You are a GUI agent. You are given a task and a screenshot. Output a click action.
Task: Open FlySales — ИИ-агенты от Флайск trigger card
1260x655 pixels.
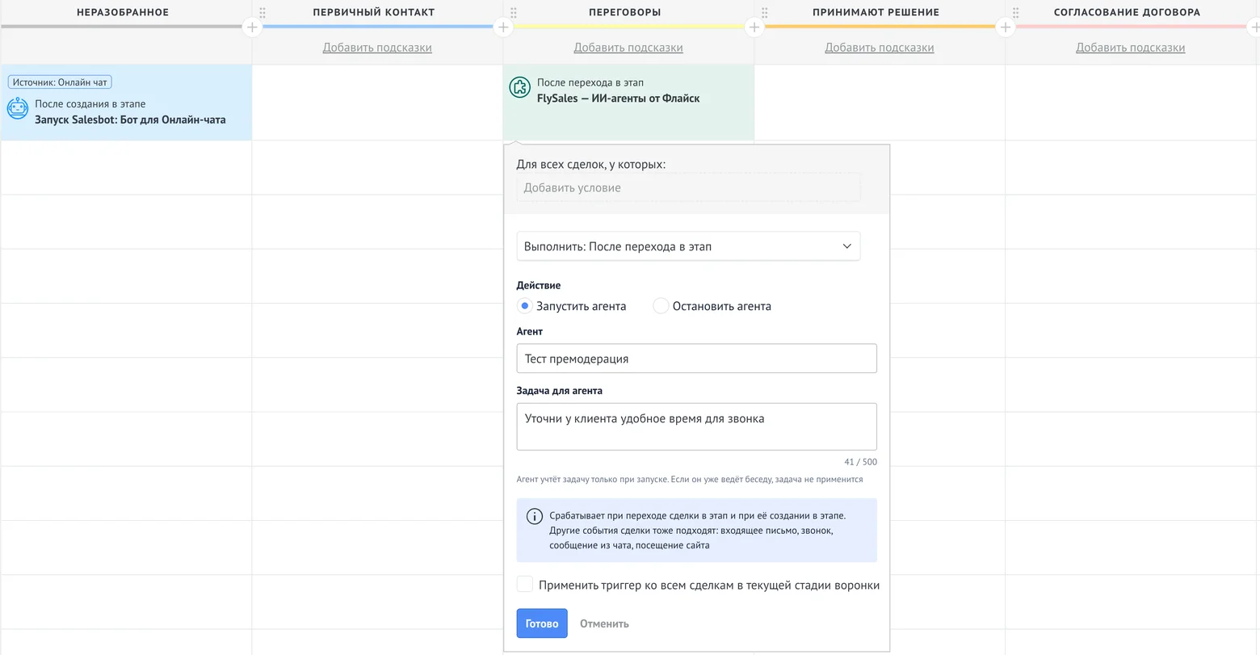point(628,103)
